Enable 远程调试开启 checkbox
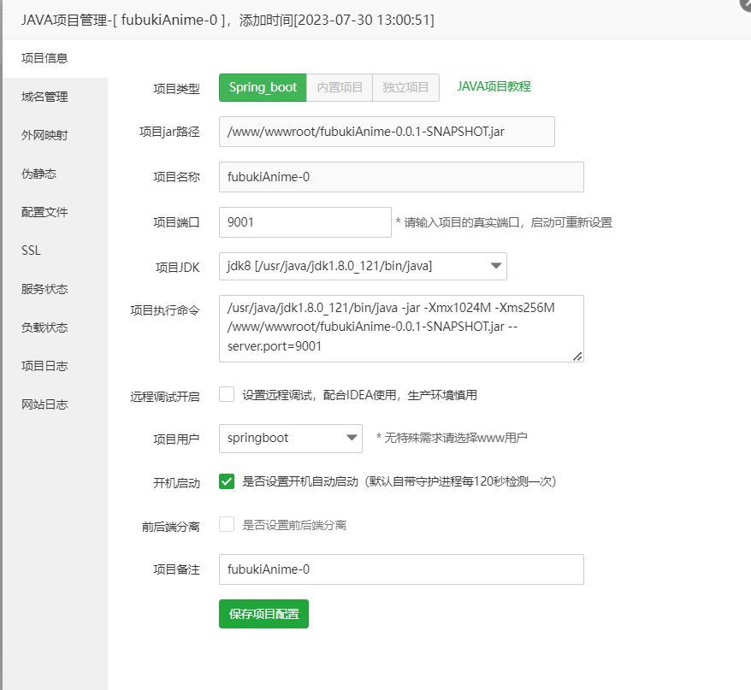This screenshot has height=690, width=751. [227, 395]
